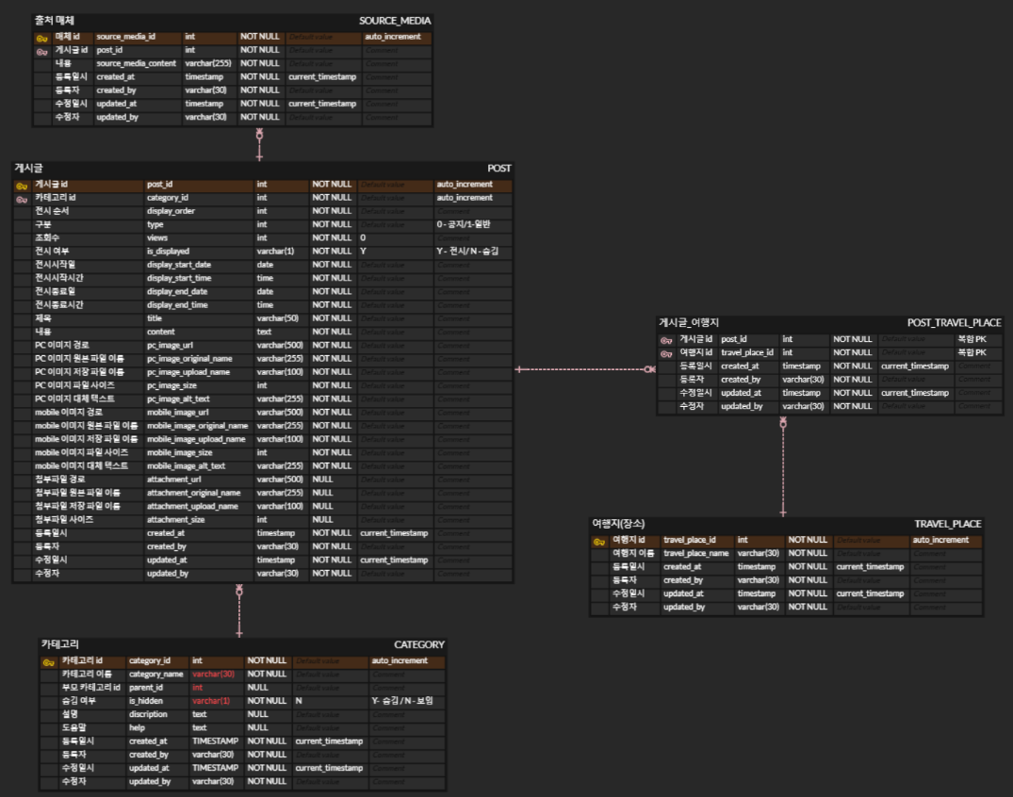The height and width of the screenshot is (797, 1013).
Task: Click the display_end_date column
Action: (x=177, y=292)
